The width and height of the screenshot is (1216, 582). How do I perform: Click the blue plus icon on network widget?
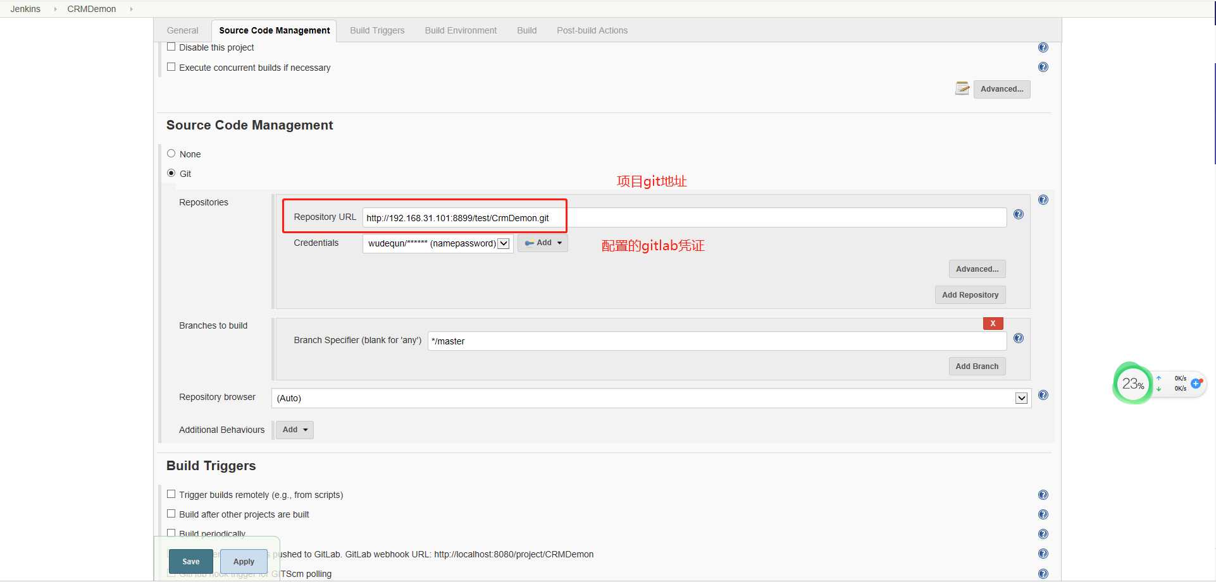point(1196,384)
